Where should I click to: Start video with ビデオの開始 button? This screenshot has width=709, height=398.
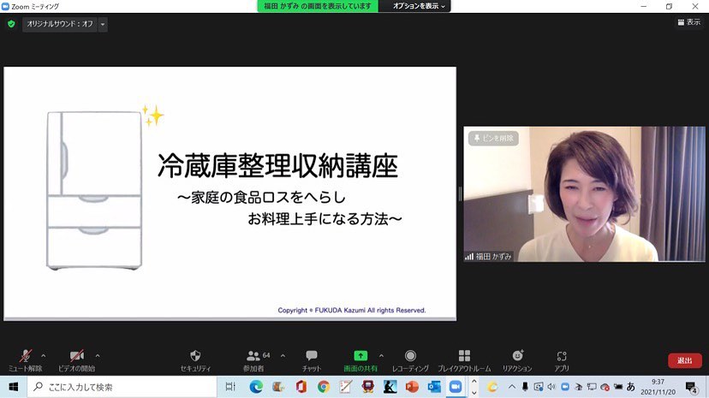tap(76, 356)
